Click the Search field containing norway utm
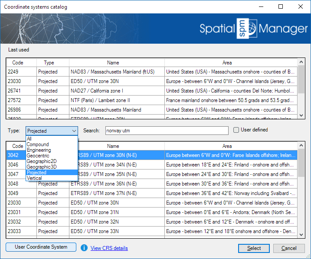311x259 pixels. click(x=167, y=131)
